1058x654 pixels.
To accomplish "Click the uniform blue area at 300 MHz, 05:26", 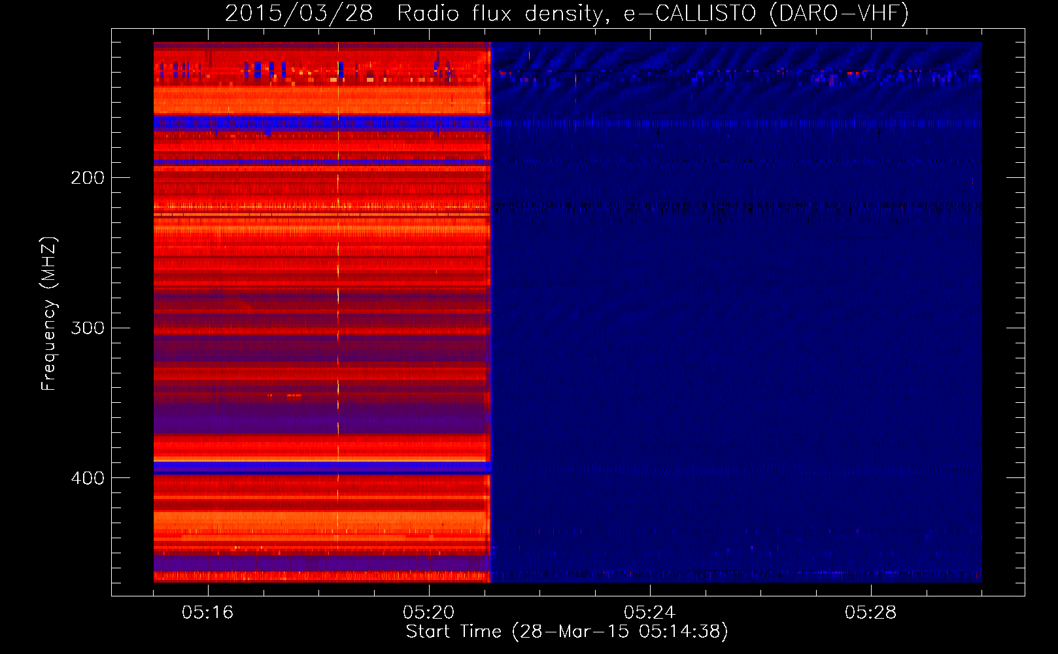I will click(x=760, y=327).
